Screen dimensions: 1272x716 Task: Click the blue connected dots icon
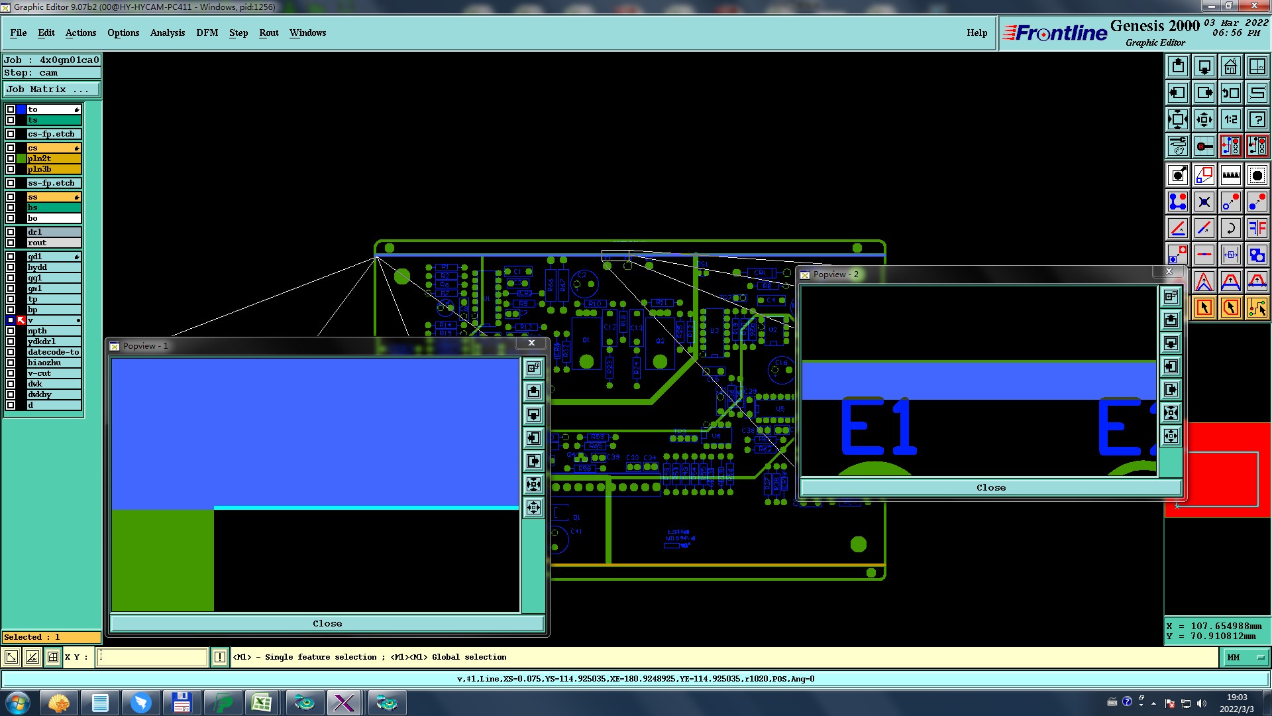(1178, 202)
